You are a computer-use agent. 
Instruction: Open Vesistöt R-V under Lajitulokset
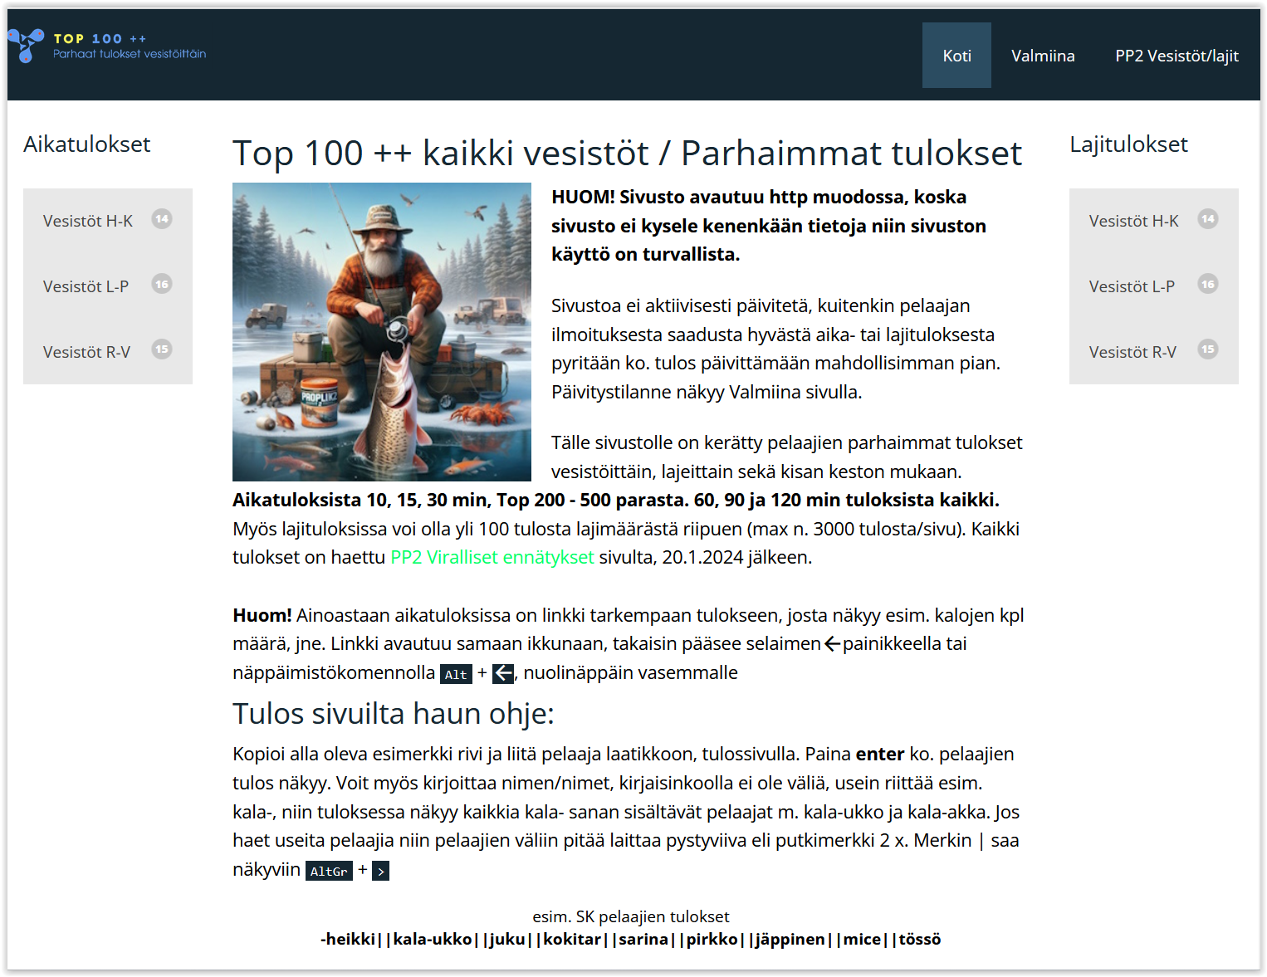pos(1154,352)
